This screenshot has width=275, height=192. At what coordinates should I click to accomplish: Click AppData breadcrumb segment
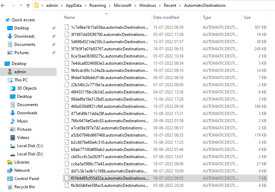pos(74,5)
